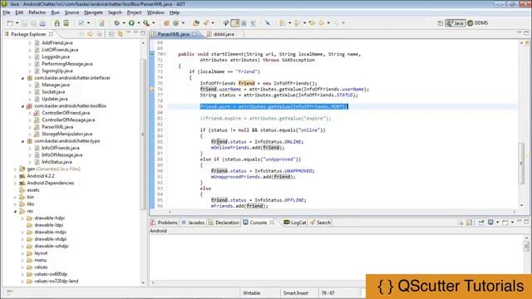Click the green Run button icon
This screenshot has height=299, width=532.
pos(131,23)
